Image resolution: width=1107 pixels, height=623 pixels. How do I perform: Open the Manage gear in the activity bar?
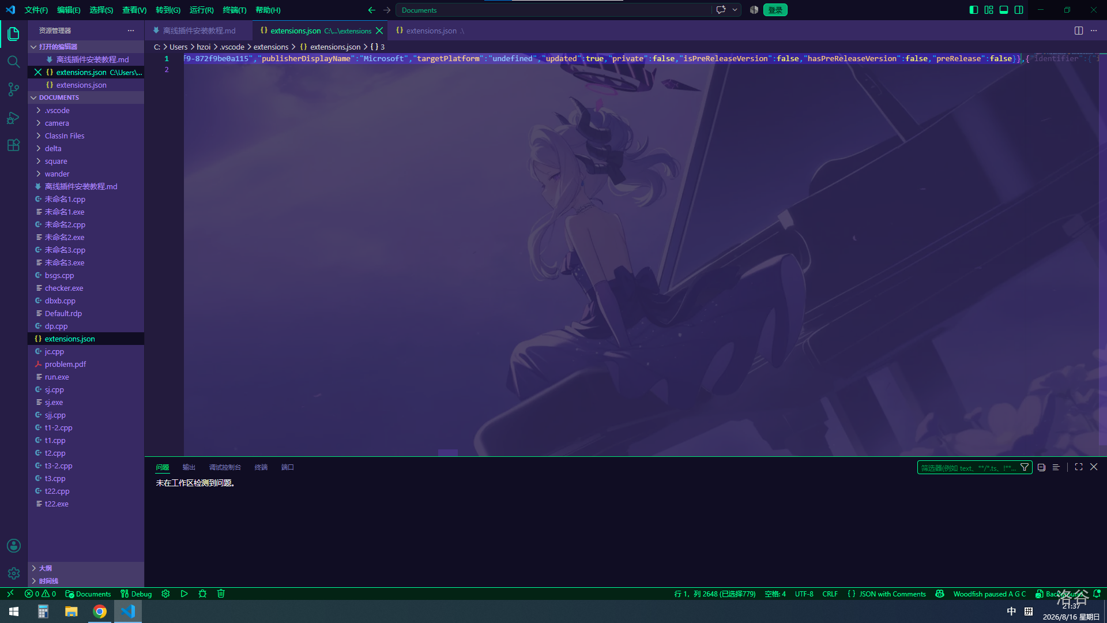pyautogui.click(x=14, y=573)
